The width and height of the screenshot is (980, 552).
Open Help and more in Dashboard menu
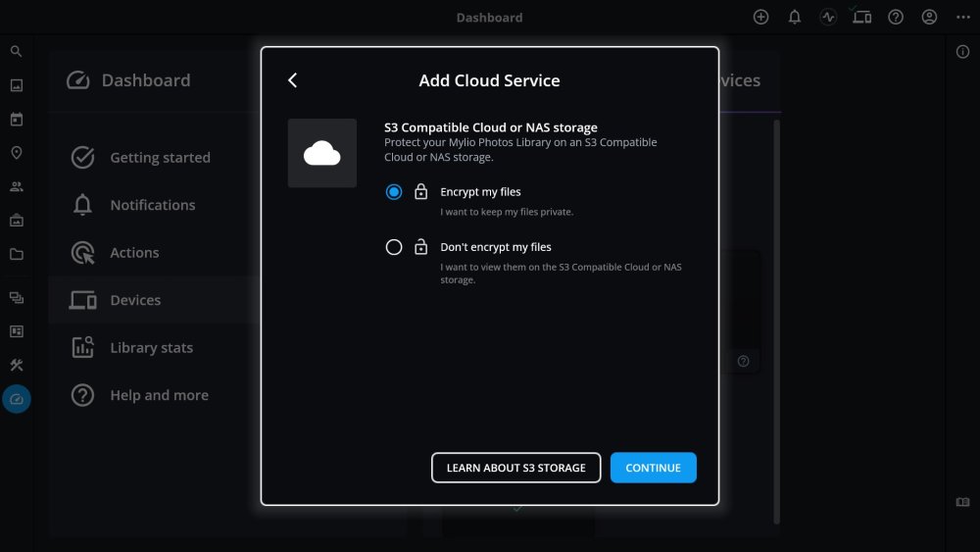click(x=154, y=395)
